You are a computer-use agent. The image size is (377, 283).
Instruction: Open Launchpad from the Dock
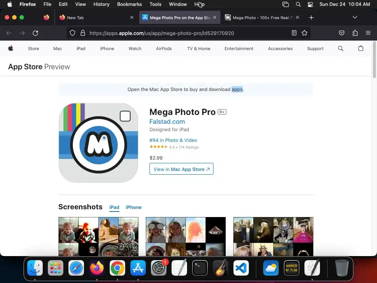(x=56, y=268)
